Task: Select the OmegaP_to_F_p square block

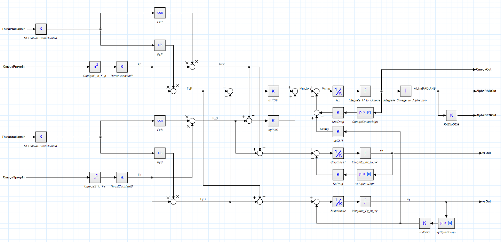Action: coord(95,67)
